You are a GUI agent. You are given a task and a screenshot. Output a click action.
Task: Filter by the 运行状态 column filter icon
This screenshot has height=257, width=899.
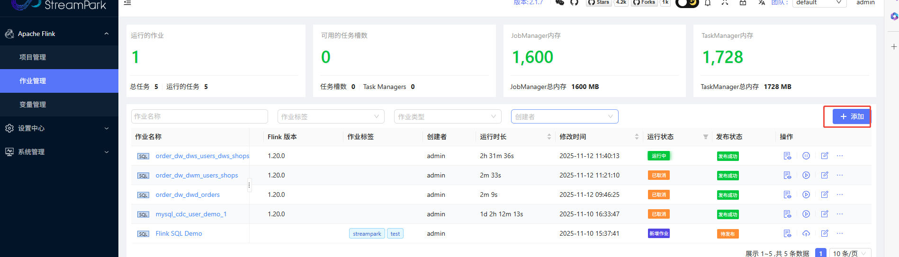coord(706,137)
